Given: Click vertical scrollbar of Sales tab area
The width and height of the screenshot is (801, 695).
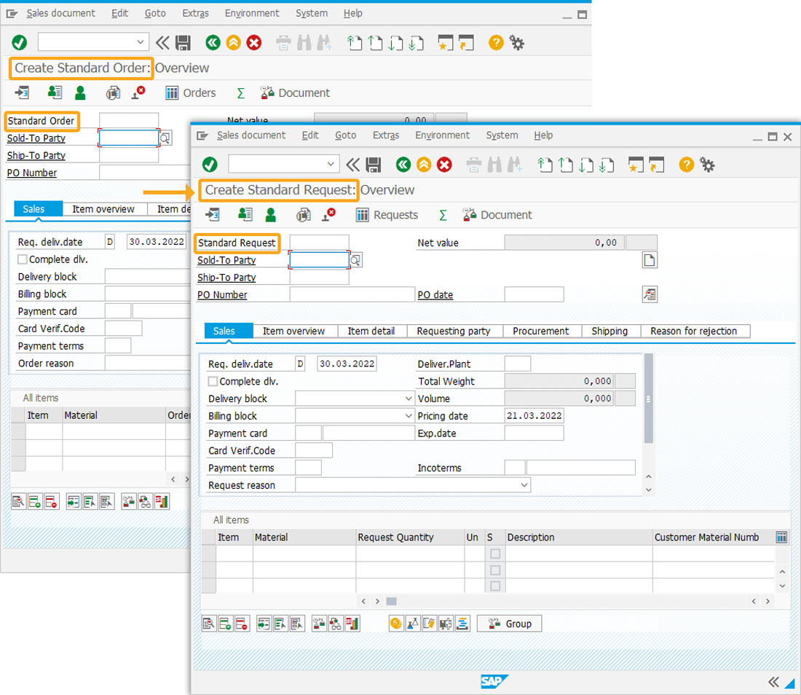Looking at the screenshot, I should pyautogui.click(x=649, y=398).
